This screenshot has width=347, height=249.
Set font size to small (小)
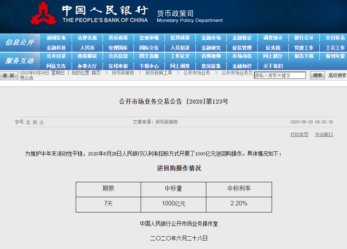point(41,122)
